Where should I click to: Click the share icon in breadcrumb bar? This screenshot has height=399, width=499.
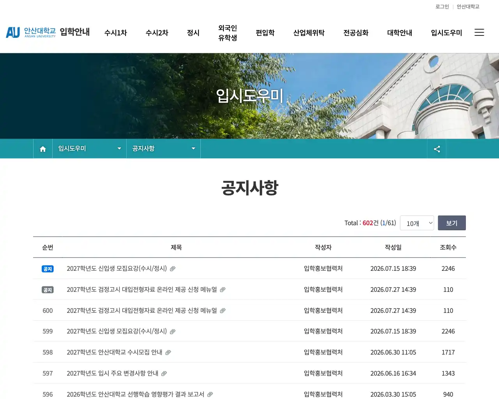[x=437, y=149]
